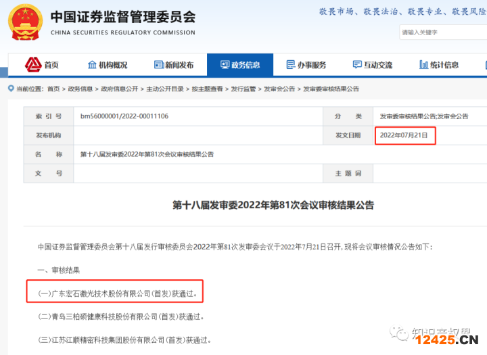Go to 发审会公告 in the breadcrumb
This screenshot has width=487, height=355.
[x=279, y=89]
